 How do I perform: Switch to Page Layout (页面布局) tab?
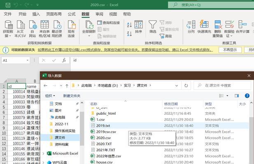(54, 14)
